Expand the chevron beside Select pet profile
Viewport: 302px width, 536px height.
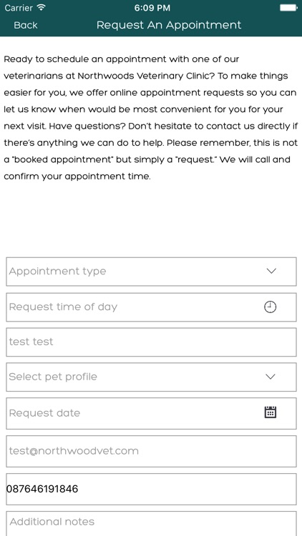pyautogui.click(x=271, y=377)
